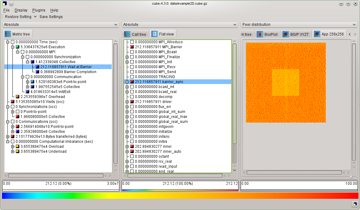
Task: Click the green color box of Execution
Action: pyautogui.click(x=17, y=47)
